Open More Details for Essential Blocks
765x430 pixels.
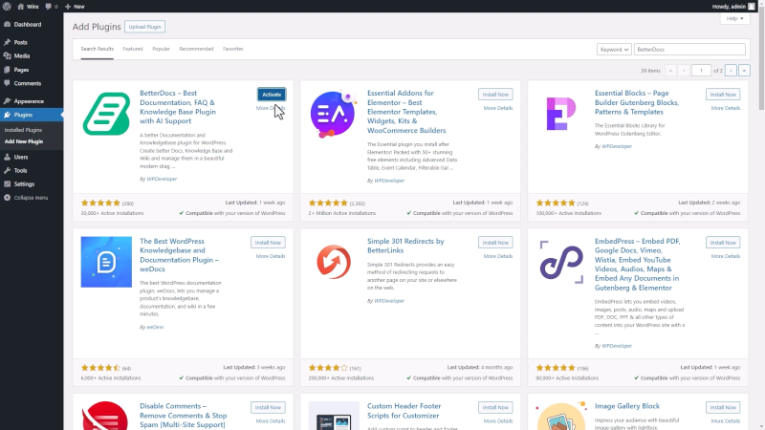(x=726, y=108)
